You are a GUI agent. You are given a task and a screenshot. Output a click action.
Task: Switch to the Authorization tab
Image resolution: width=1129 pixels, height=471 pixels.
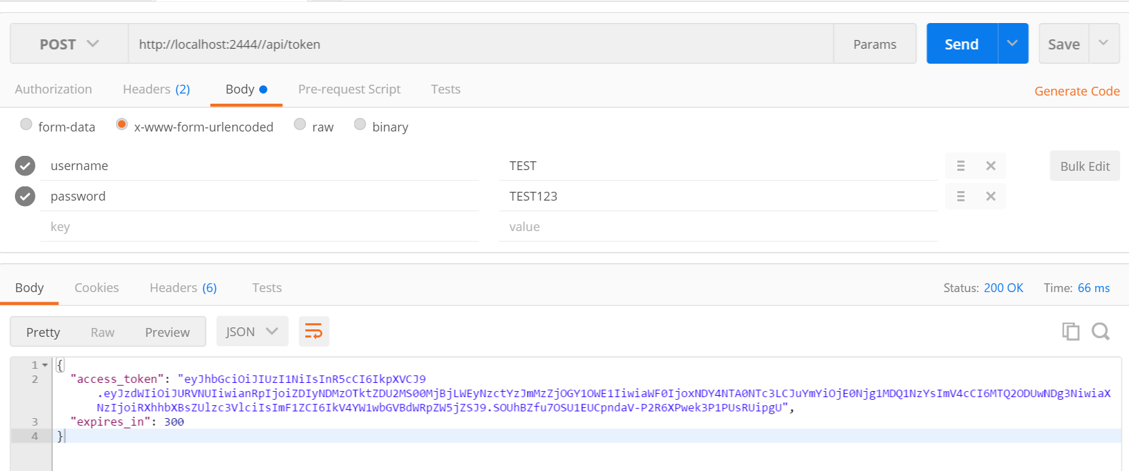pyautogui.click(x=54, y=89)
